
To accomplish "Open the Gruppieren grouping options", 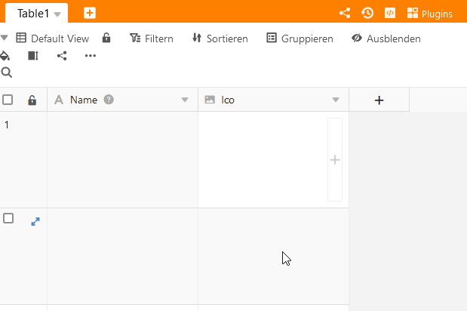I will (300, 38).
